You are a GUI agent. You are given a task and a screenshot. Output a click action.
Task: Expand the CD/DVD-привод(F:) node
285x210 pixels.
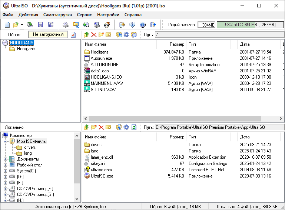click(5, 189)
